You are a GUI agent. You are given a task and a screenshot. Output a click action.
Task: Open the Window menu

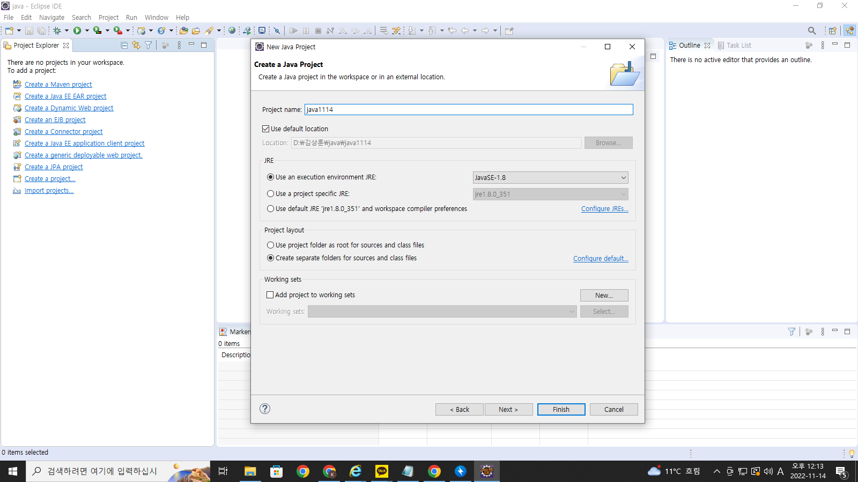click(x=157, y=18)
